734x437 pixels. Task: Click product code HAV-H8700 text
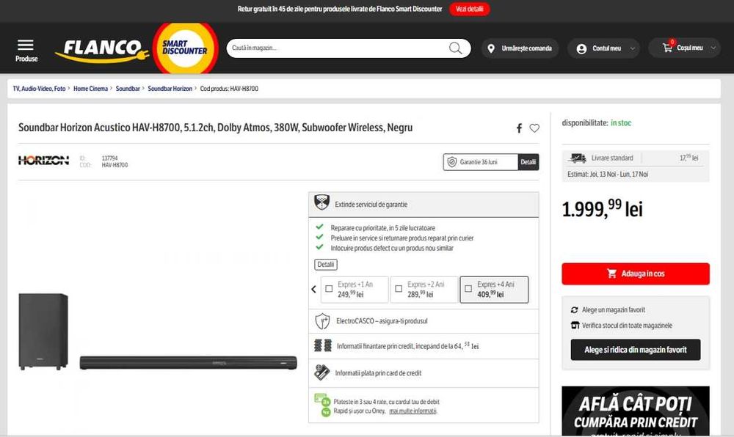pyautogui.click(x=115, y=165)
